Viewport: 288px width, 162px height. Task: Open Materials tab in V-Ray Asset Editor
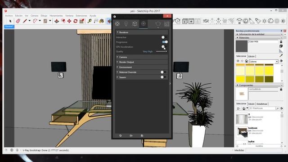pyautogui.click(x=117, y=24)
